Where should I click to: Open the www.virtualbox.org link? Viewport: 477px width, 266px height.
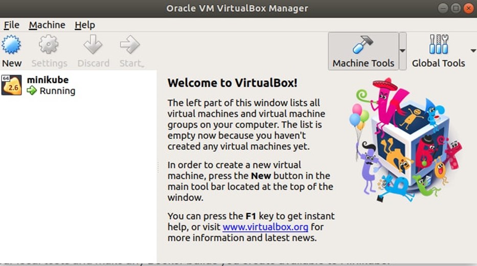click(265, 227)
